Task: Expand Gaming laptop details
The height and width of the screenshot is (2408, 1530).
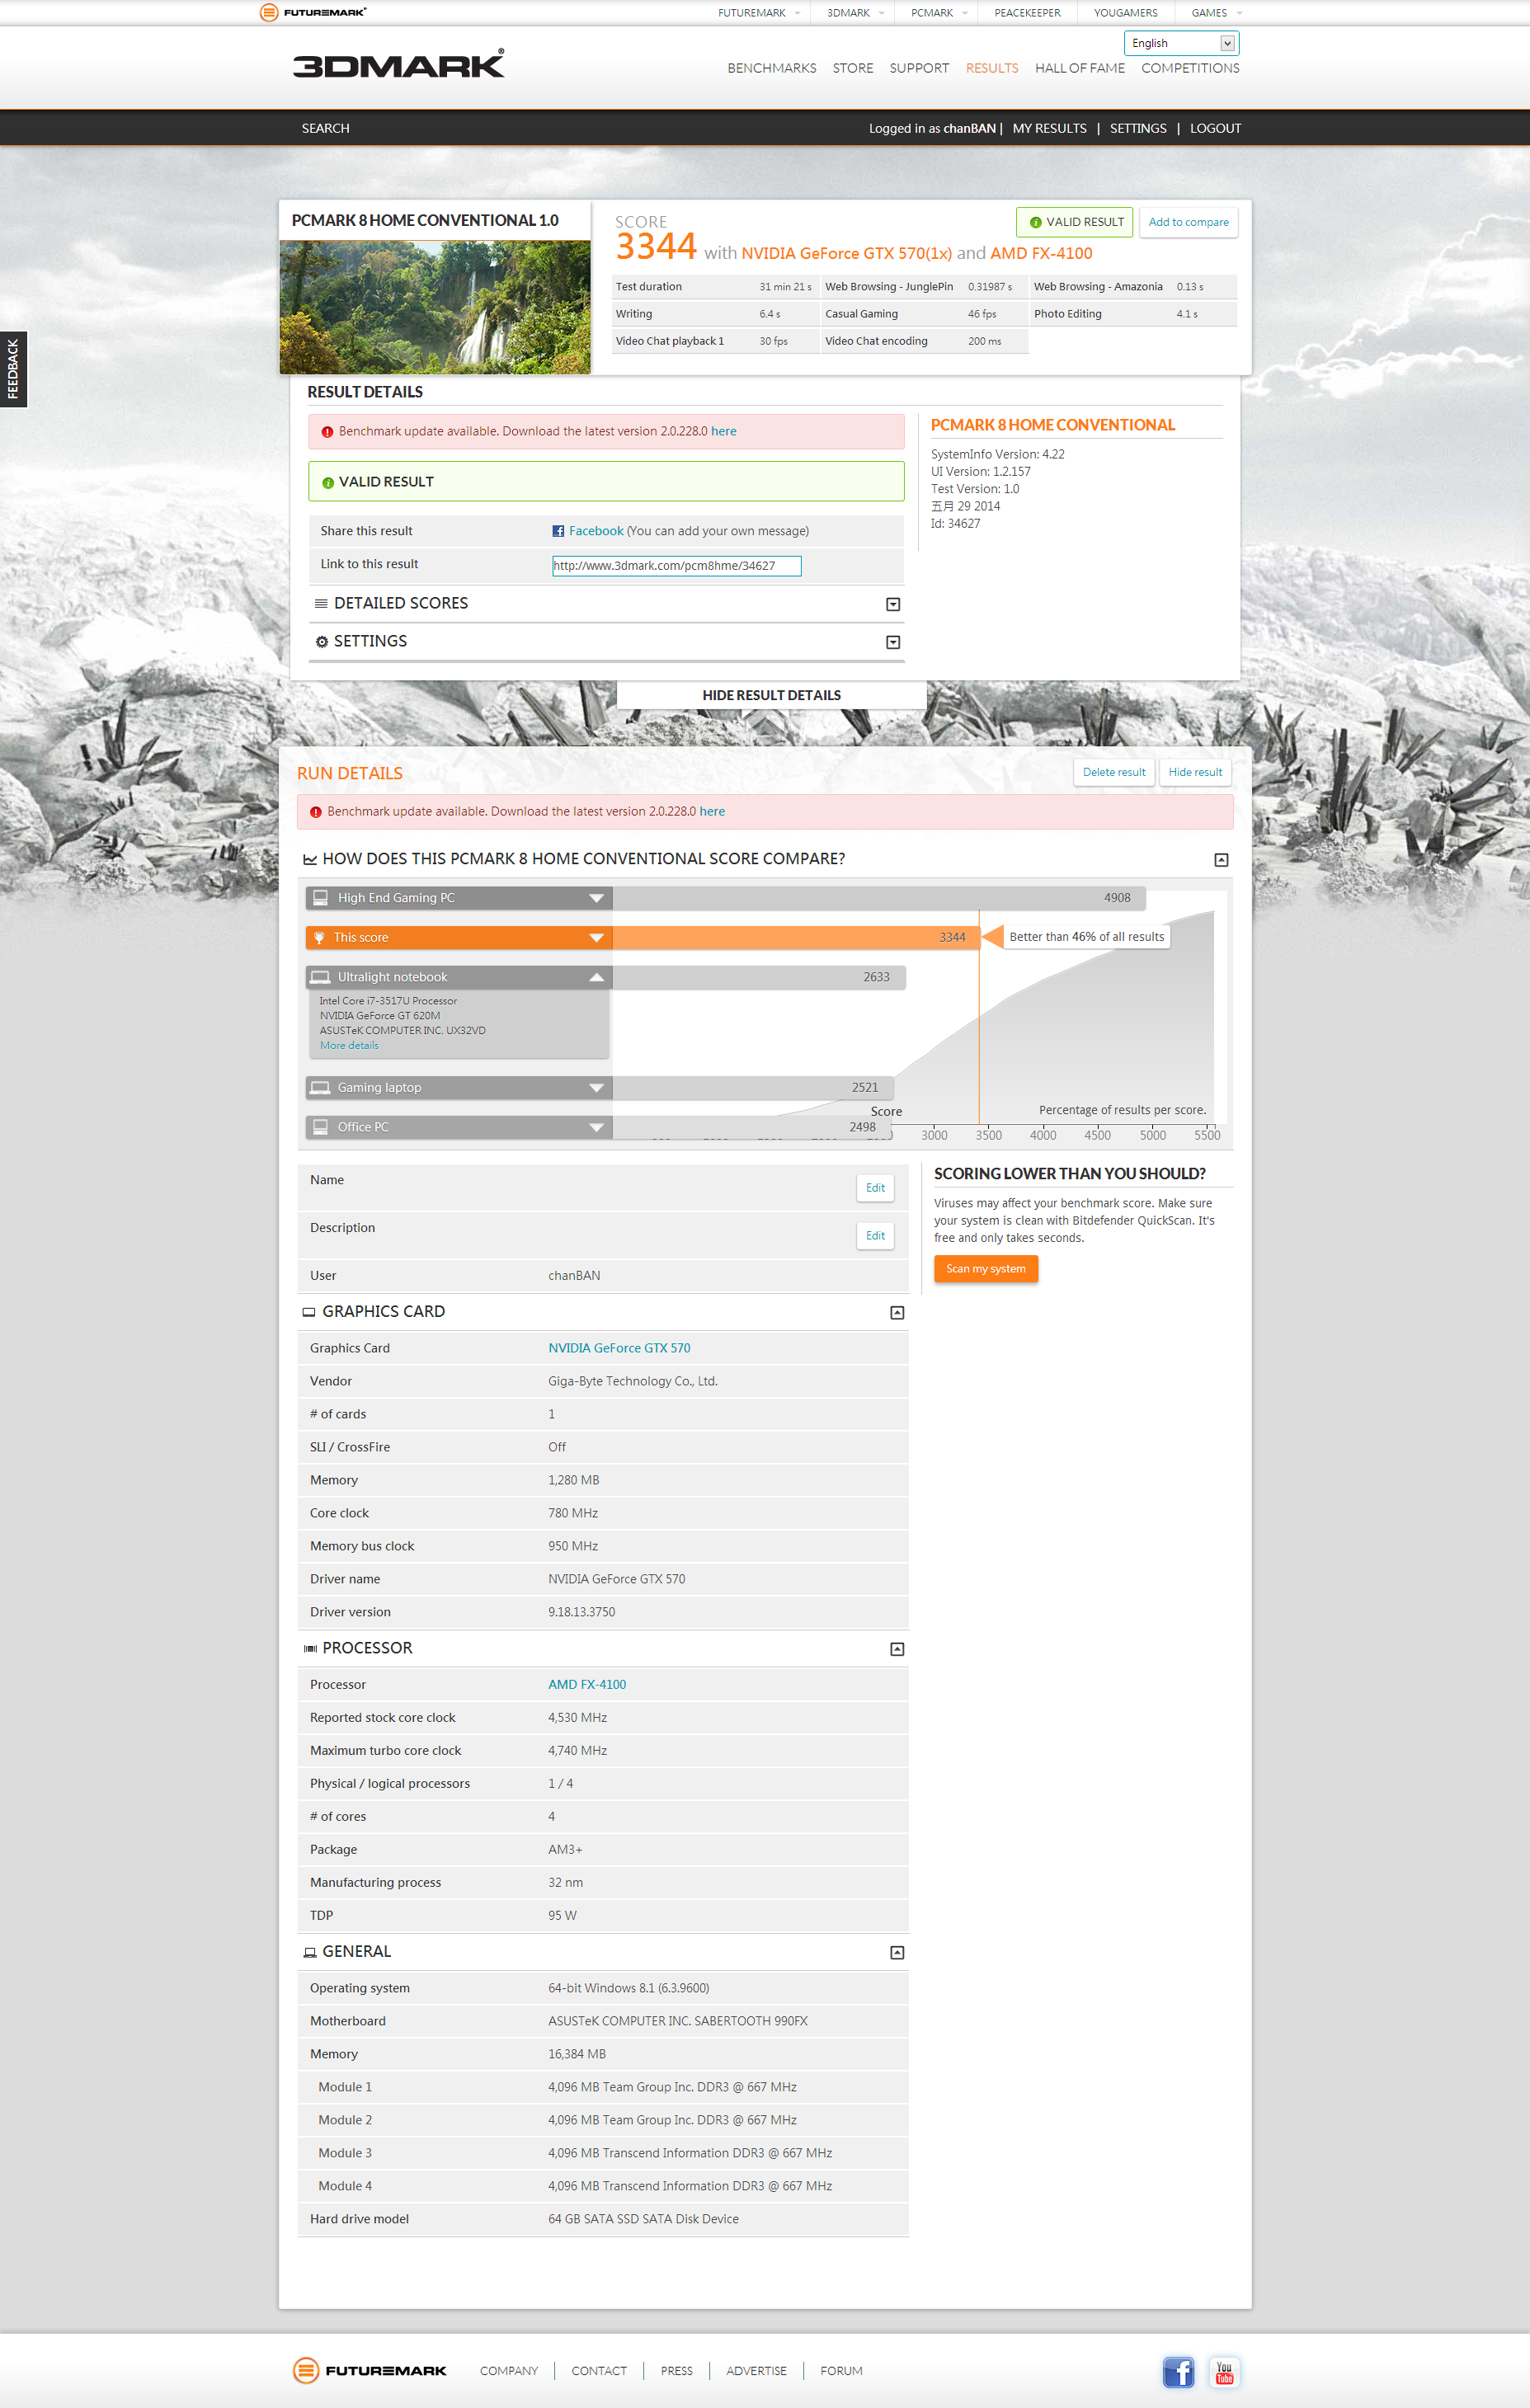Action: click(x=596, y=1087)
